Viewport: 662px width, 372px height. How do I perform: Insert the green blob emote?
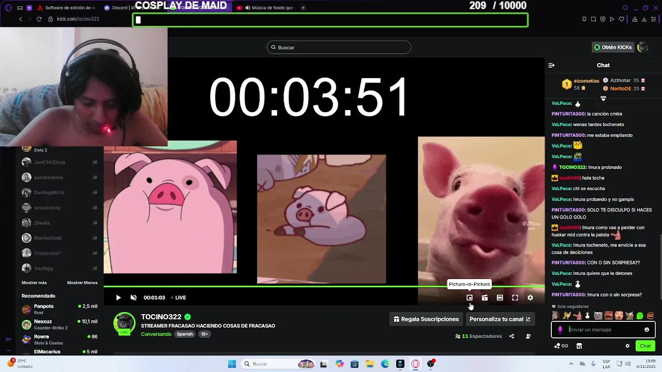(x=640, y=316)
